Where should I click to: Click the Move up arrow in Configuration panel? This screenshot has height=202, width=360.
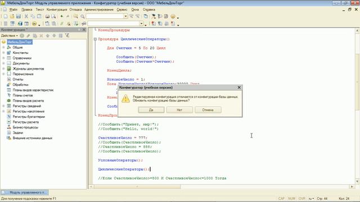(x=47, y=36)
